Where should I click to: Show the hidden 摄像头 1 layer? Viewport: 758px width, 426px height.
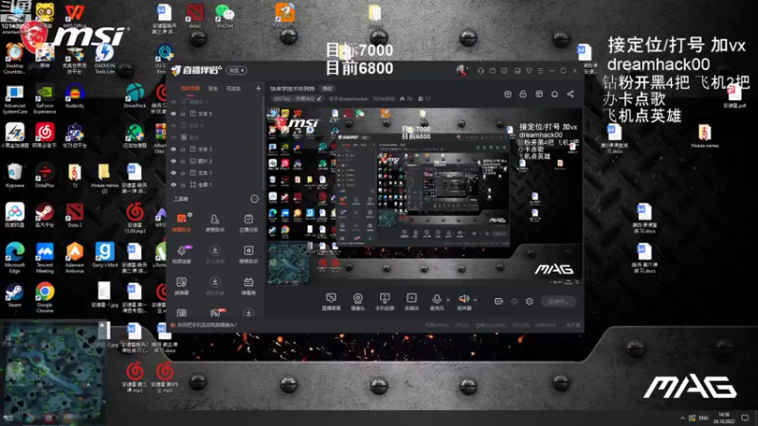click(x=173, y=102)
